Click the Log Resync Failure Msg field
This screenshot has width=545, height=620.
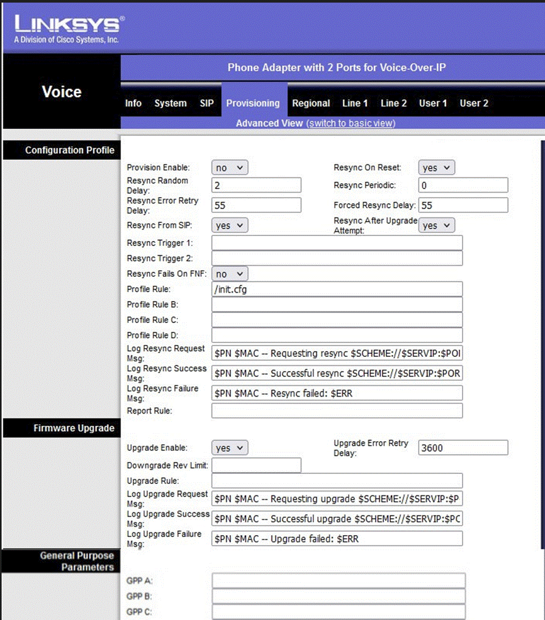[337, 393]
